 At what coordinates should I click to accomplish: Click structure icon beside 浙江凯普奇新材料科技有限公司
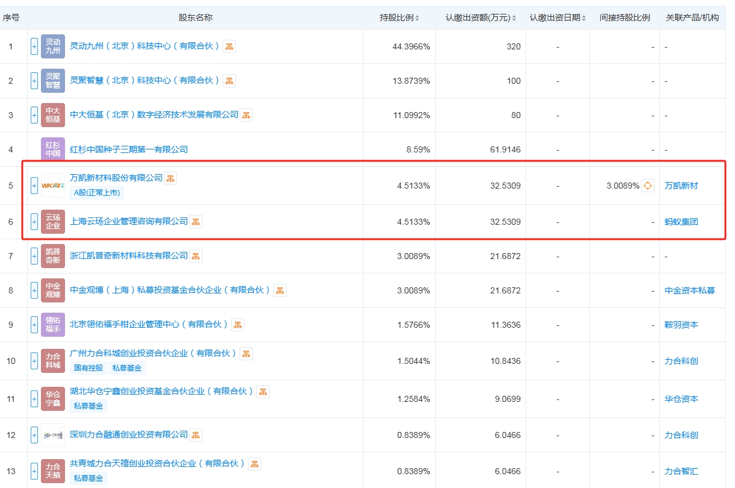pos(196,256)
